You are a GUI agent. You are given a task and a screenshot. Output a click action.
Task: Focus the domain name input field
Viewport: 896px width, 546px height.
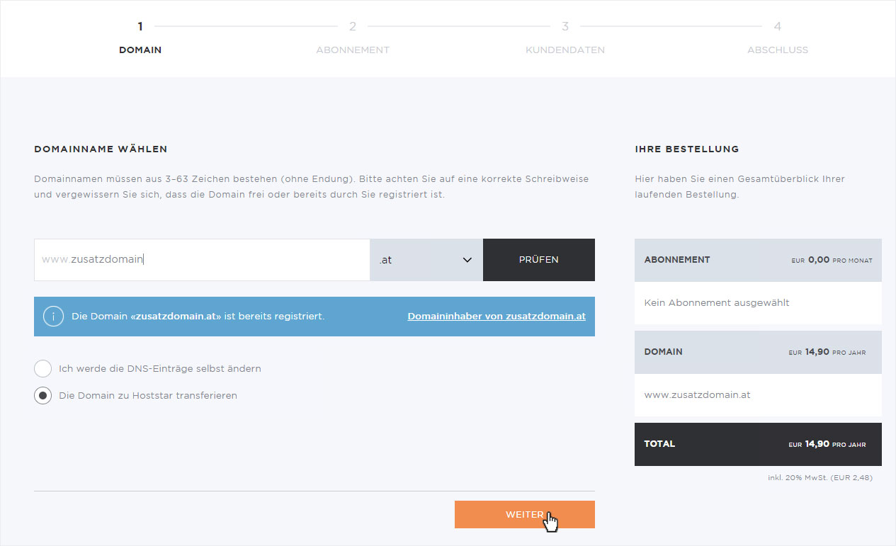point(202,260)
